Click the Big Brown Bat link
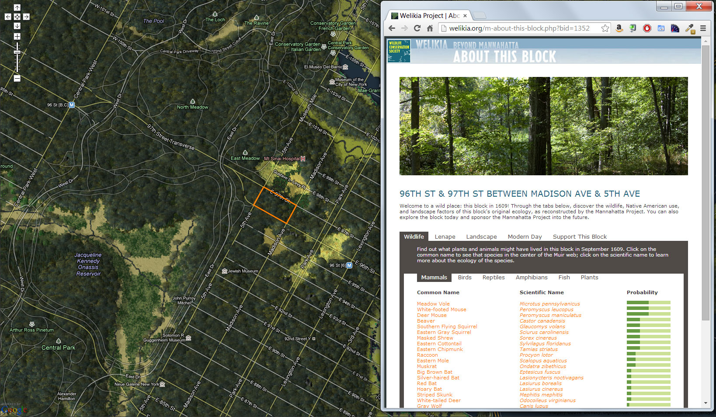716x417 pixels. [x=434, y=372]
